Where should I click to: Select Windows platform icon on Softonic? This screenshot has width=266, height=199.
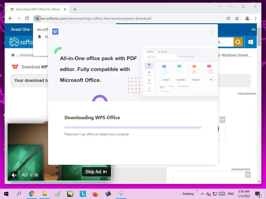[251, 42]
